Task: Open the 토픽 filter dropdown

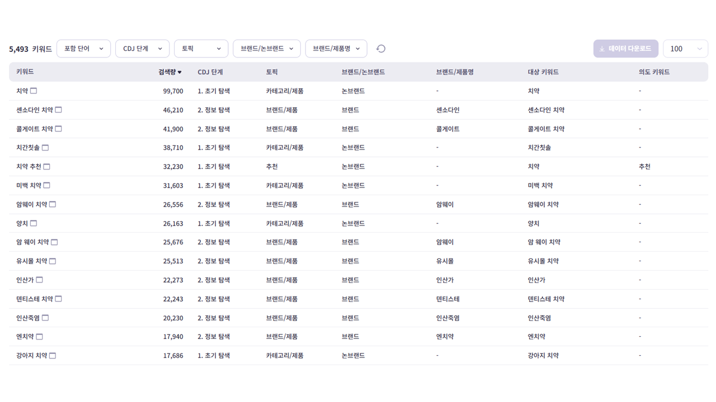Action: point(201,49)
